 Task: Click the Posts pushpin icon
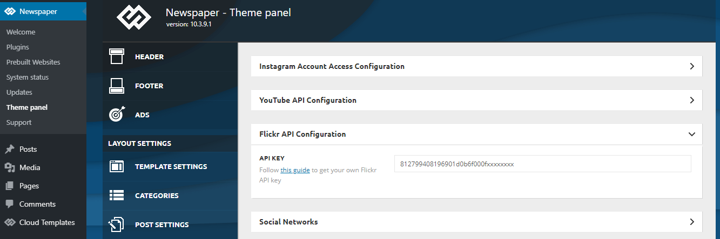click(x=10, y=149)
